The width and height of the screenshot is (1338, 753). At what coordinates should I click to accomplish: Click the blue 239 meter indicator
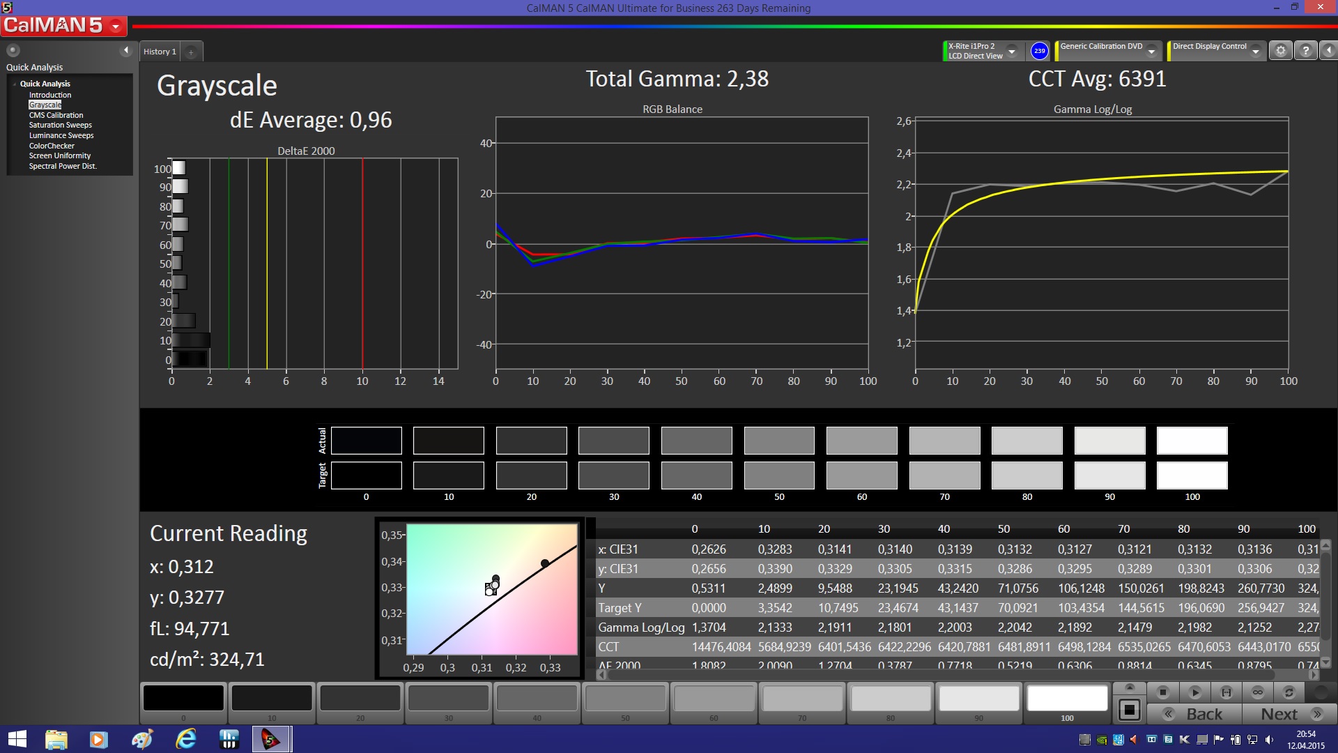tap(1039, 50)
